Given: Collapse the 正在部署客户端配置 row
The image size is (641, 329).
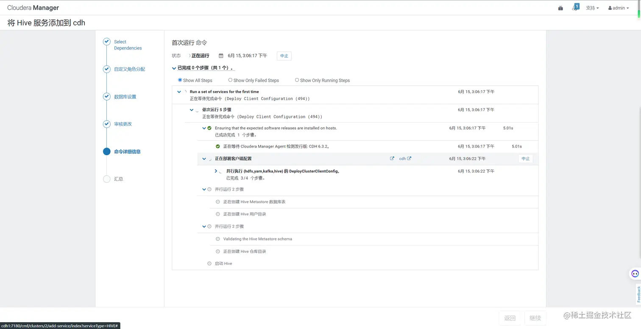Looking at the screenshot, I should coord(204,159).
